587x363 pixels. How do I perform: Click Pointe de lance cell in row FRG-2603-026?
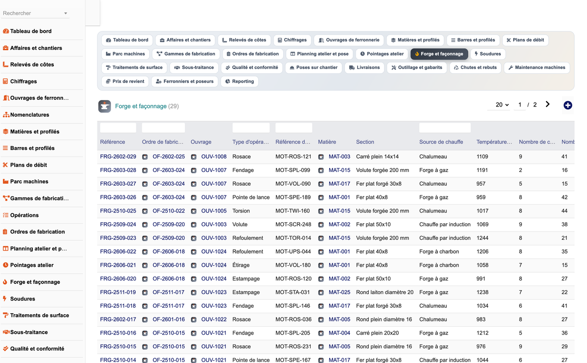pyautogui.click(x=251, y=197)
